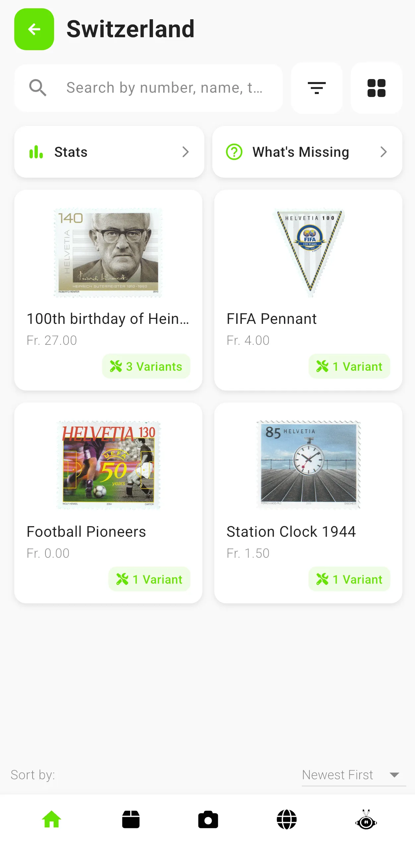Open the Football Pioneers stamp image

tap(108, 465)
